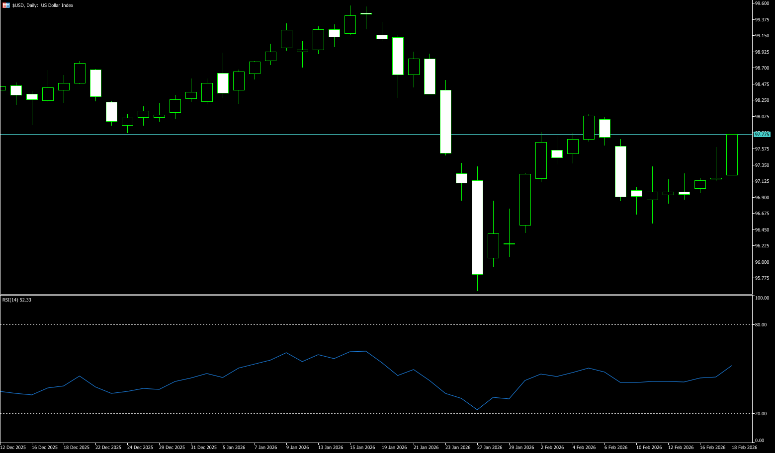Click the 100.00 RSI scale label
The width and height of the screenshot is (775, 453).
tap(761, 298)
